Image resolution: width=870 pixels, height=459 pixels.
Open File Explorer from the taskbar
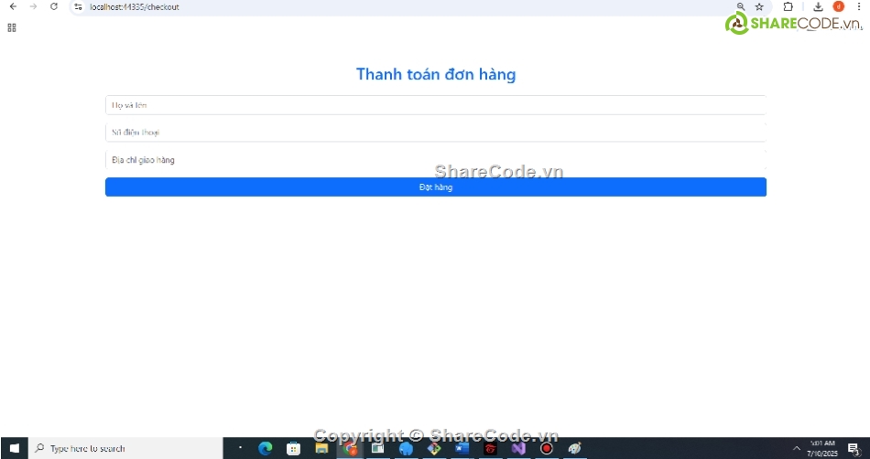321,448
